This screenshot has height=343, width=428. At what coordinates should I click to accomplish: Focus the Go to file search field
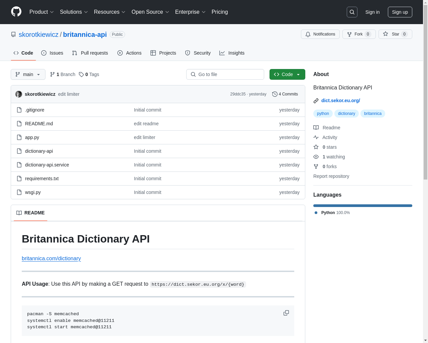click(225, 74)
